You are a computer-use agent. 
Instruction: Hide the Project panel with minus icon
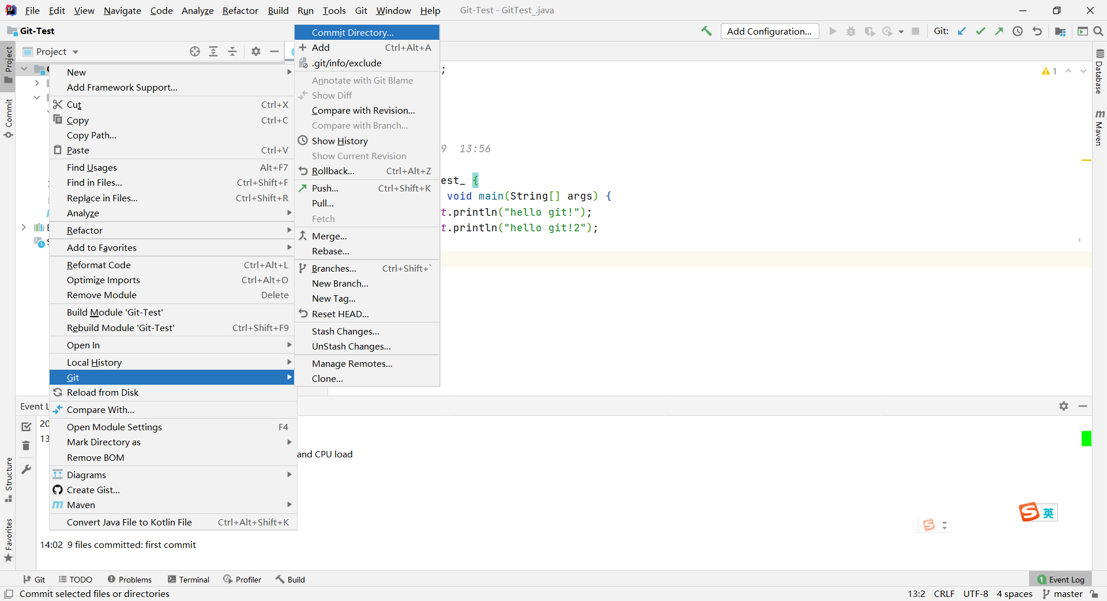tap(274, 51)
